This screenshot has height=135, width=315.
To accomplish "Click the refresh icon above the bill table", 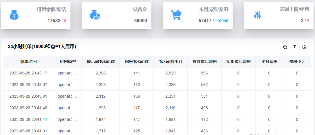I will coord(285,47).
